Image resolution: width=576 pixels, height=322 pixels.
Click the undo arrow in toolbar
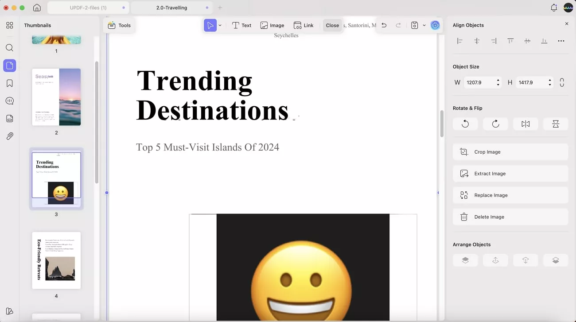pos(384,25)
